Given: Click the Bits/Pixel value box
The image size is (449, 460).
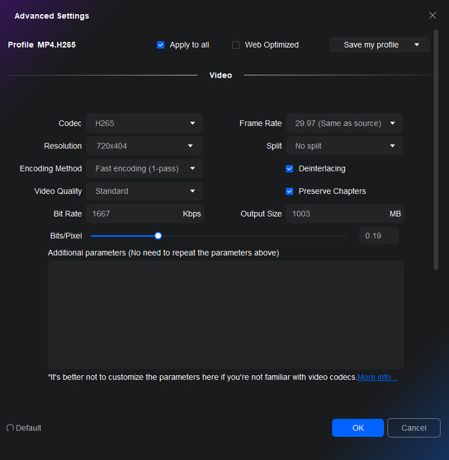Looking at the screenshot, I should point(379,236).
